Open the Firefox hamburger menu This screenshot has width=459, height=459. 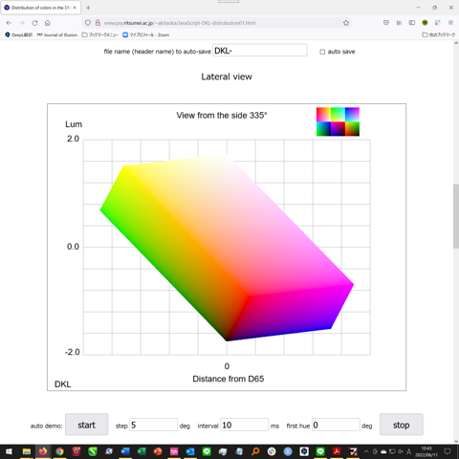(x=450, y=23)
